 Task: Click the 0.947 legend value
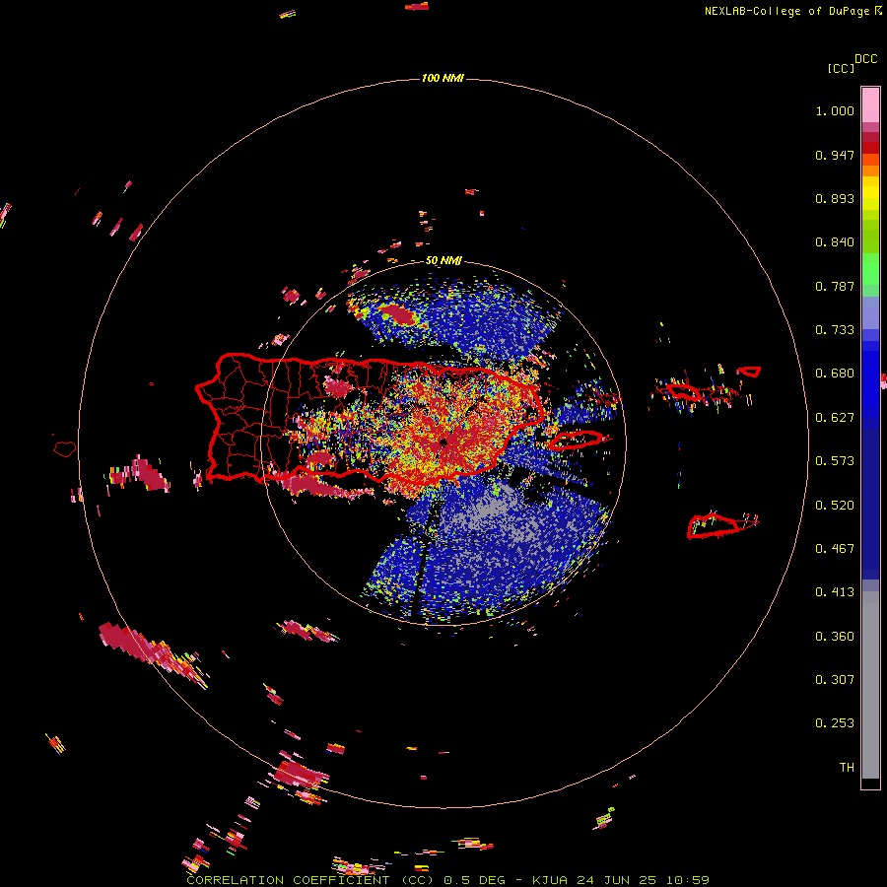[x=835, y=155]
